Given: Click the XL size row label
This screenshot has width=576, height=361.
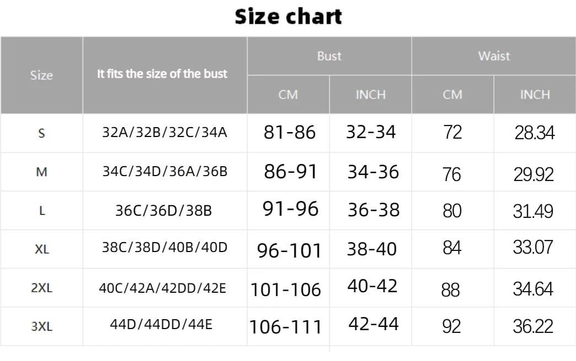Looking at the screenshot, I should coord(41,249).
